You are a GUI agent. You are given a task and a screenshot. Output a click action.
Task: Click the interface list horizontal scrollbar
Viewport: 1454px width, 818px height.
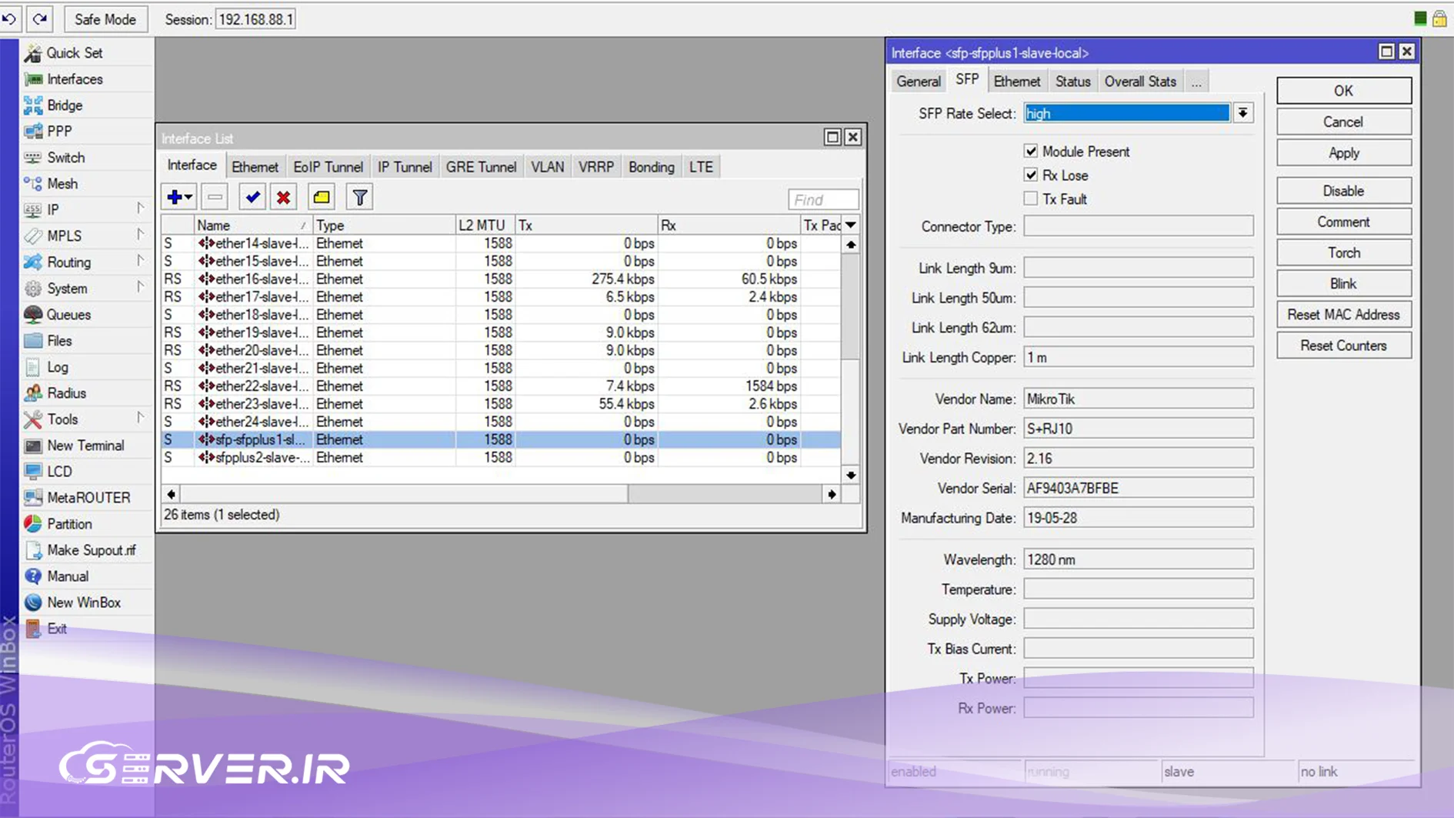point(500,494)
